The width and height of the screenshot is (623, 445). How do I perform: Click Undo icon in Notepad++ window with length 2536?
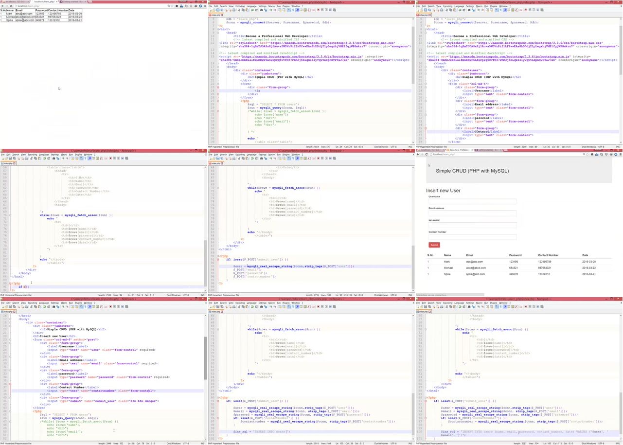pyautogui.click(x=44, y=158)
